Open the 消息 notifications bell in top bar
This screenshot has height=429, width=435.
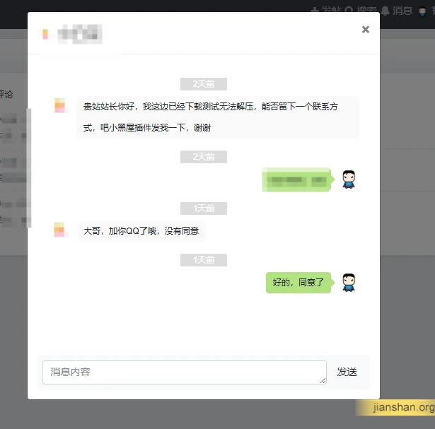pos(397,11)
